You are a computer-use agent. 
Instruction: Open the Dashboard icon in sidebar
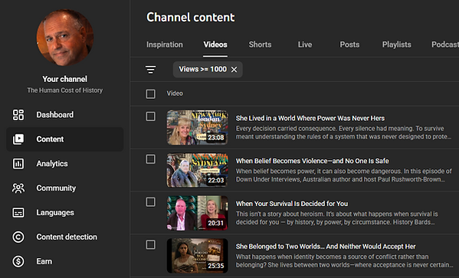click(18, 115)
